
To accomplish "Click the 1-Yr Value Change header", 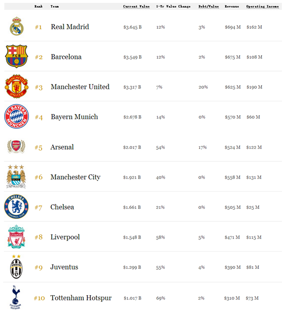I will coord(173,6).
